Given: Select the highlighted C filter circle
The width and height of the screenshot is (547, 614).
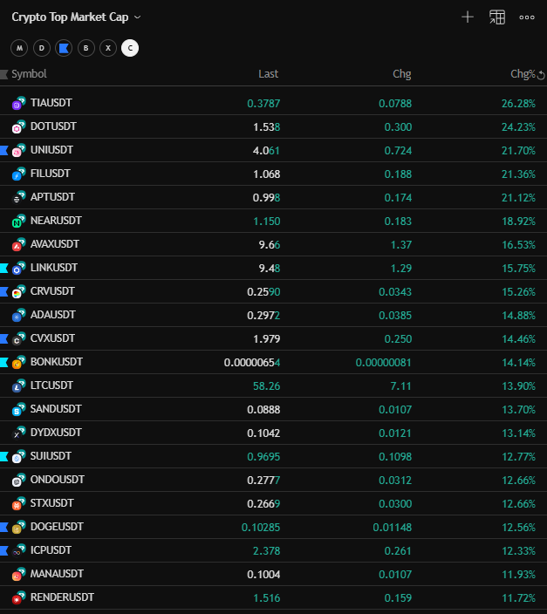Looking at the screenshot, I should coord(130,48).
